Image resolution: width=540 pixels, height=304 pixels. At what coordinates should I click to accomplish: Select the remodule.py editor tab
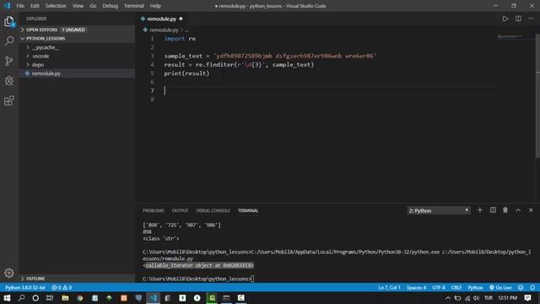[161, 19]
